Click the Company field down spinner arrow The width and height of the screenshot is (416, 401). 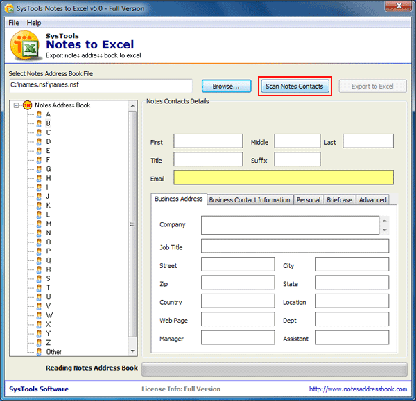click(384, 230)
